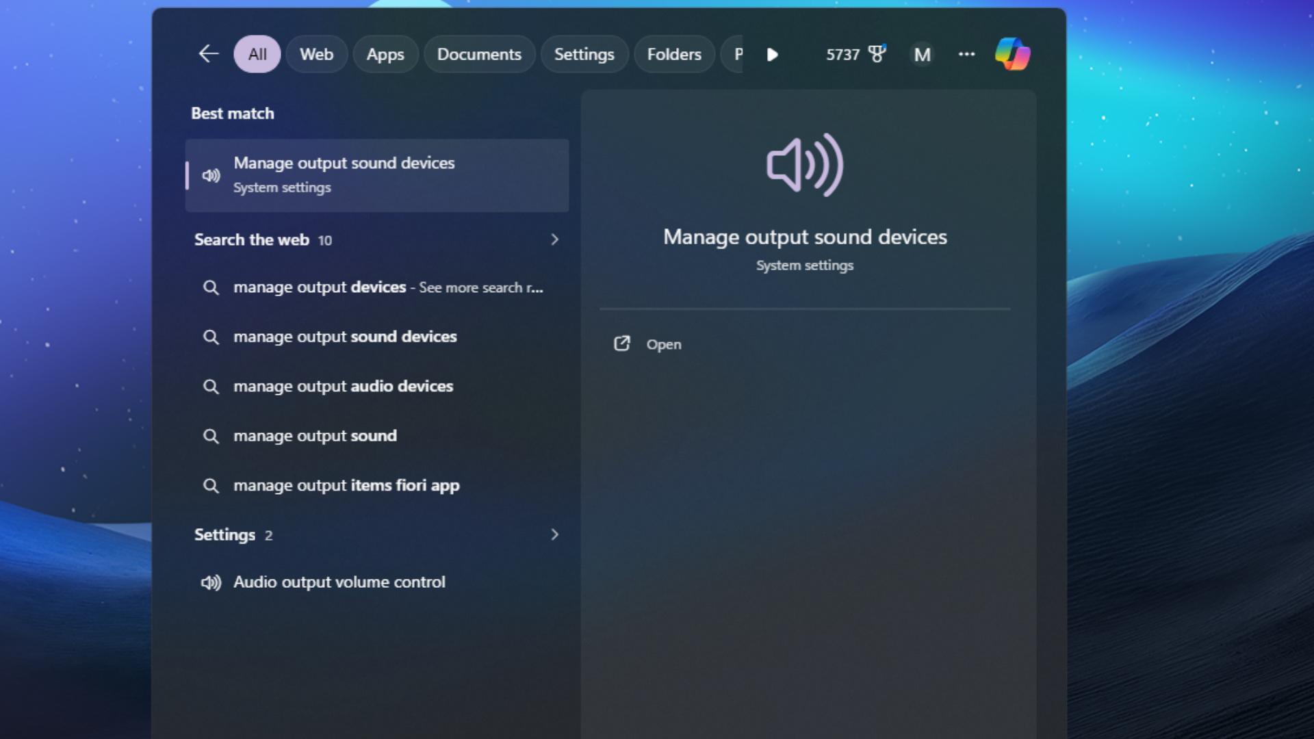Open Audio output volume control result

pos(340,582)
